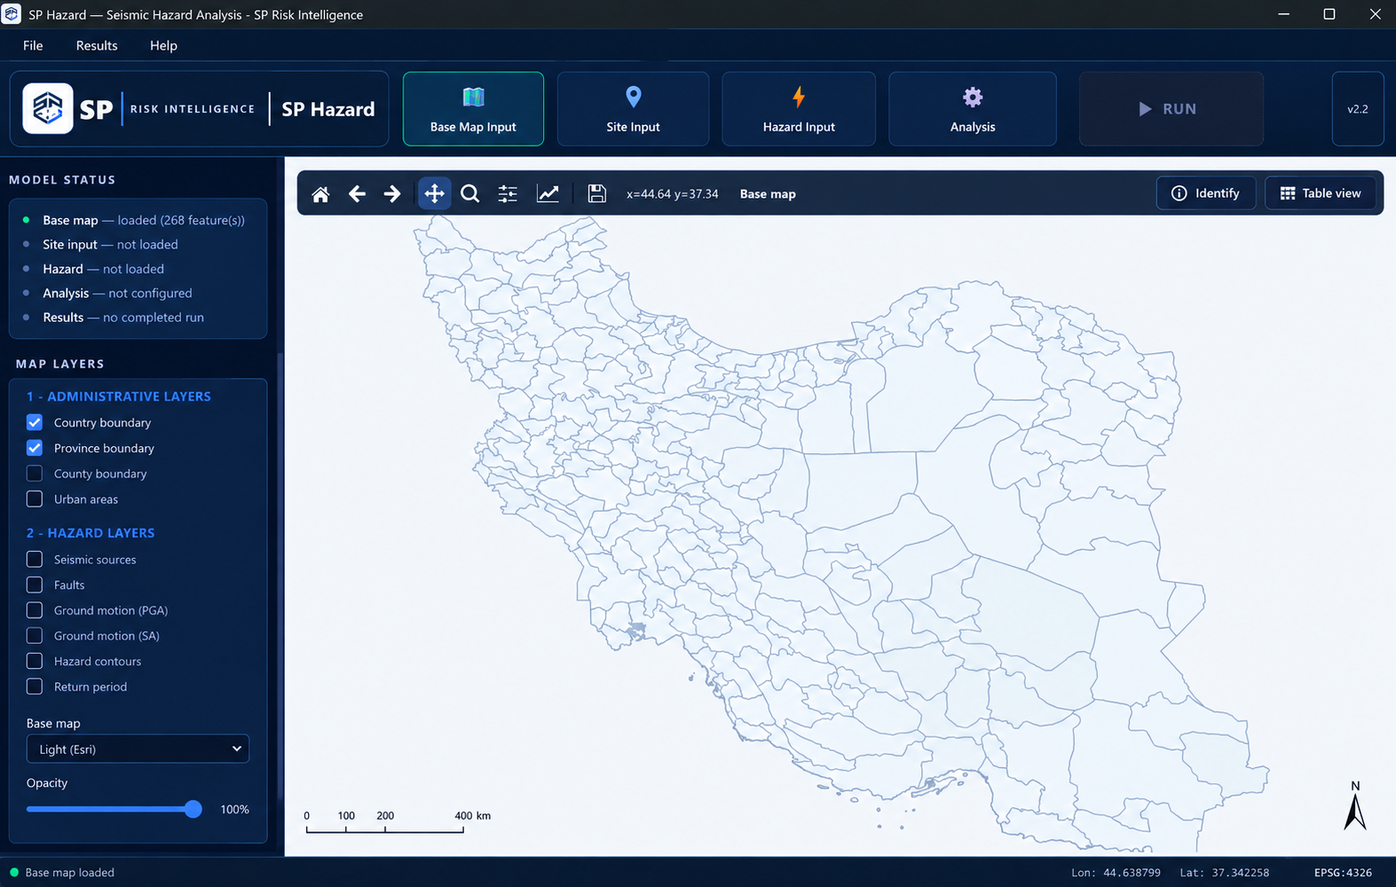Click the Home view icon in map toolbar
This screenshot has width=1396, height=887.
pyautogui.click(x=320, y=193)
